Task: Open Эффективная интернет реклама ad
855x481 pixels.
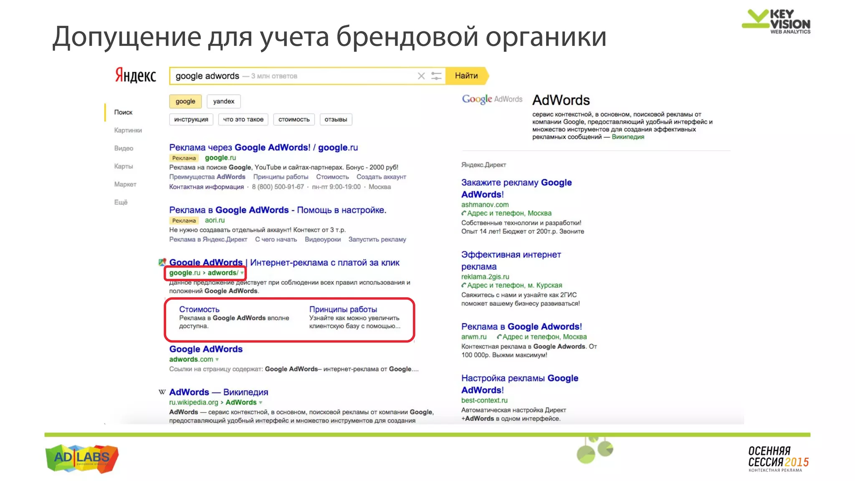Action: click(511, 261)
